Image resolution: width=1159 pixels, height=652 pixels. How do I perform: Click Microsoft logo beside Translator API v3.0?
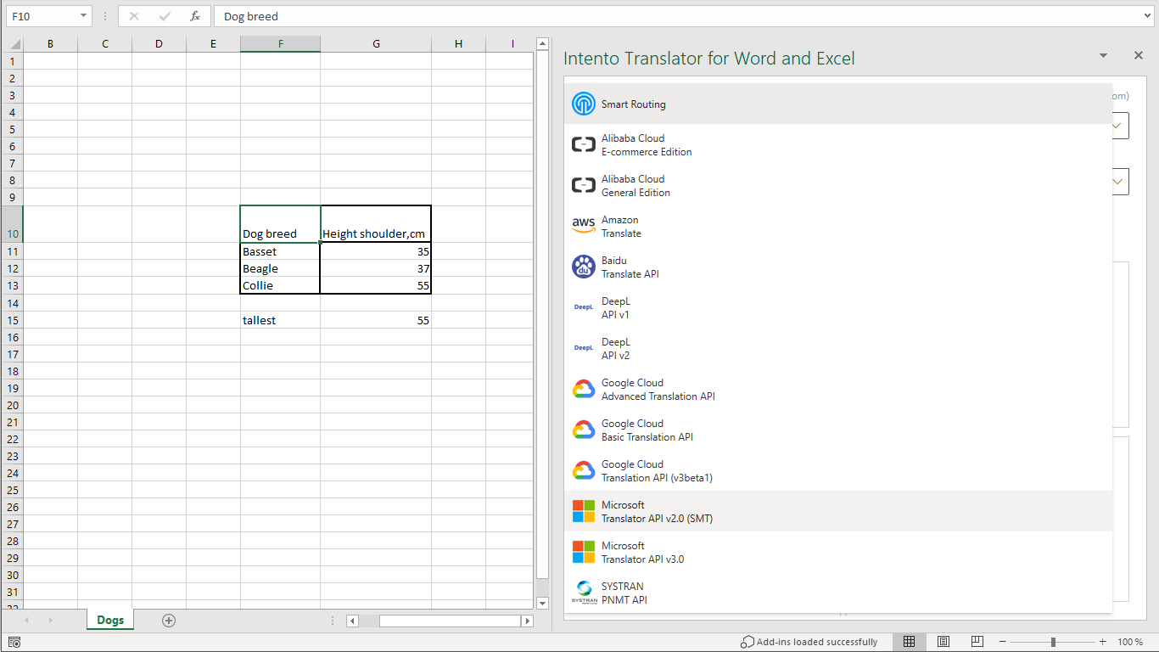pyautogui.click(x=584, y=552)
